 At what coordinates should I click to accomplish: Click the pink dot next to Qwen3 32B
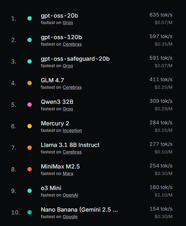point(30,105)
